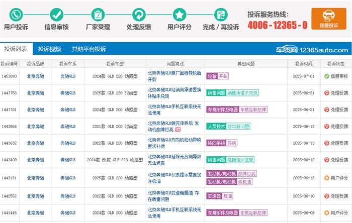The width and height of the screenshot is (352, 223).
Task: Click the image icon in complaint 1443866 description
Action: [178, 129]
